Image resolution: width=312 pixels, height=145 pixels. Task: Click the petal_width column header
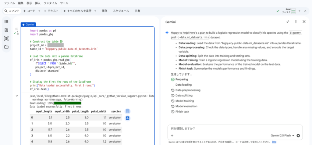(x=99, y=112)
